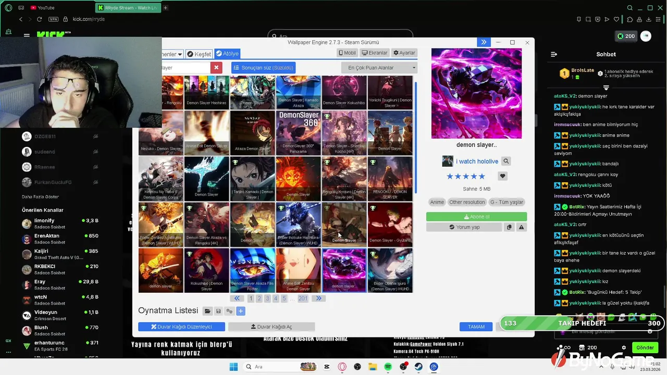Jump to results page 2
This screenshot has height=375, width=667.
coord(259,298)
